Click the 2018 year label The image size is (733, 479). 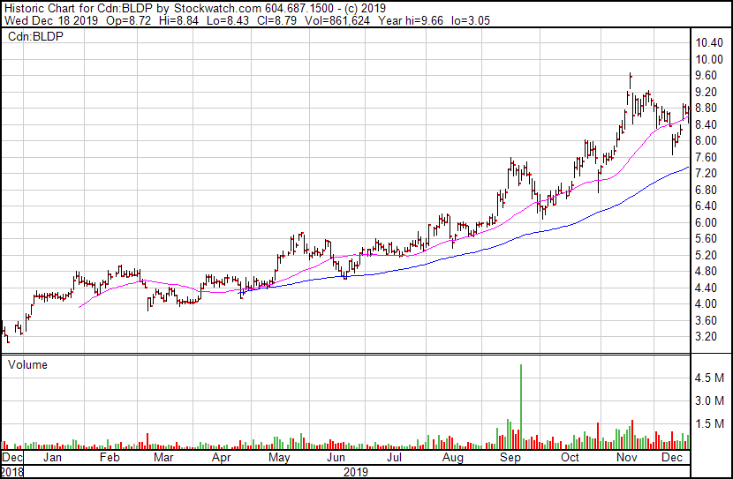point(11,472)
